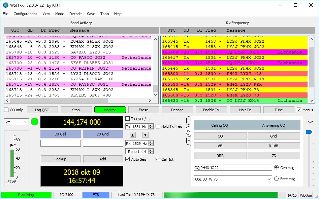Viewport: 319px width, 199px height.
Task: Open the Mode menu
Action: click(x=60, y=14)
